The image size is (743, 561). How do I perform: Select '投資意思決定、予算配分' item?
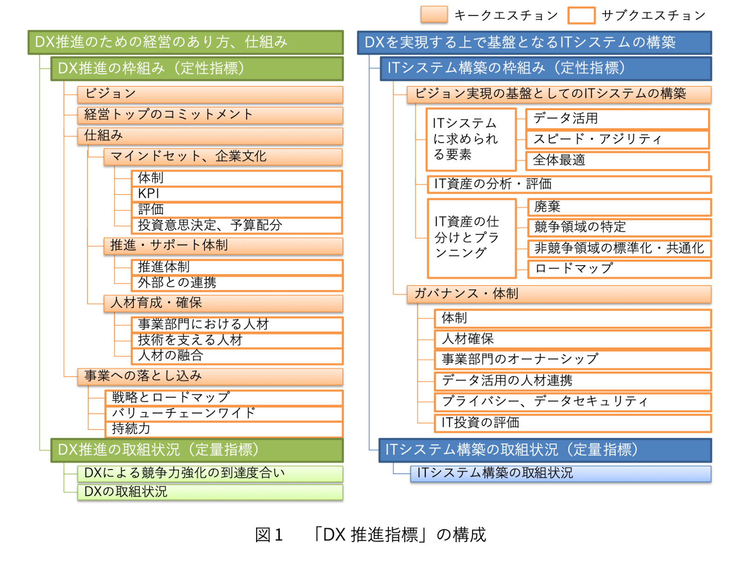(237, 226)
